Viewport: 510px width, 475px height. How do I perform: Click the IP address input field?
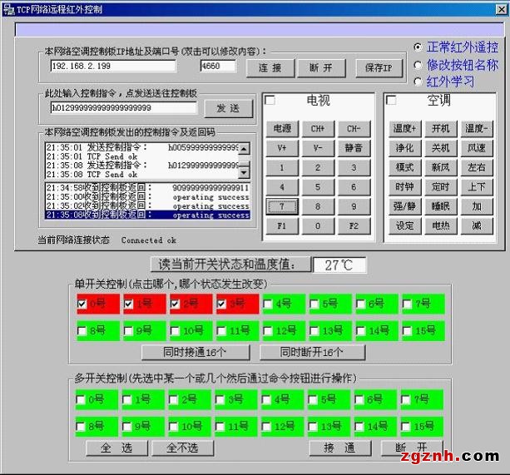pyautogui.click(x=113, y=66)
